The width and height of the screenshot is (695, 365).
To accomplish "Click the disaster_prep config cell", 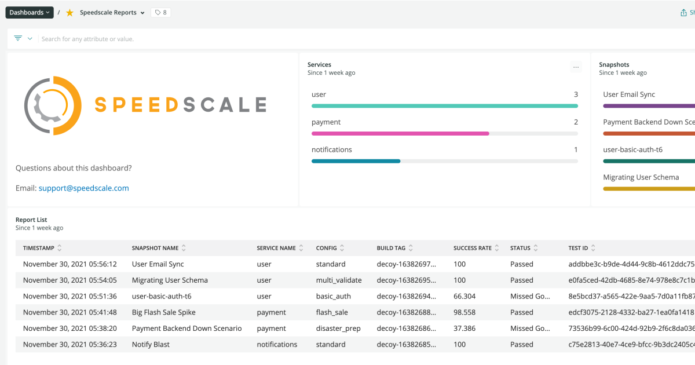I will click(338, 329).
